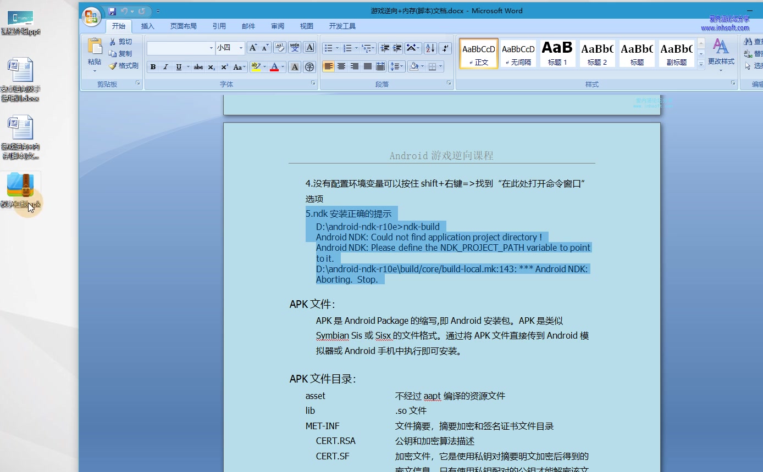Click the Increase Indent icon
The width and height of the screenshot is (763, 472).
(x=397, y=48)
